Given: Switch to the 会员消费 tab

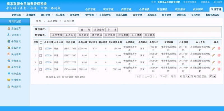Looking at the screenshot, I should (144, 10).
